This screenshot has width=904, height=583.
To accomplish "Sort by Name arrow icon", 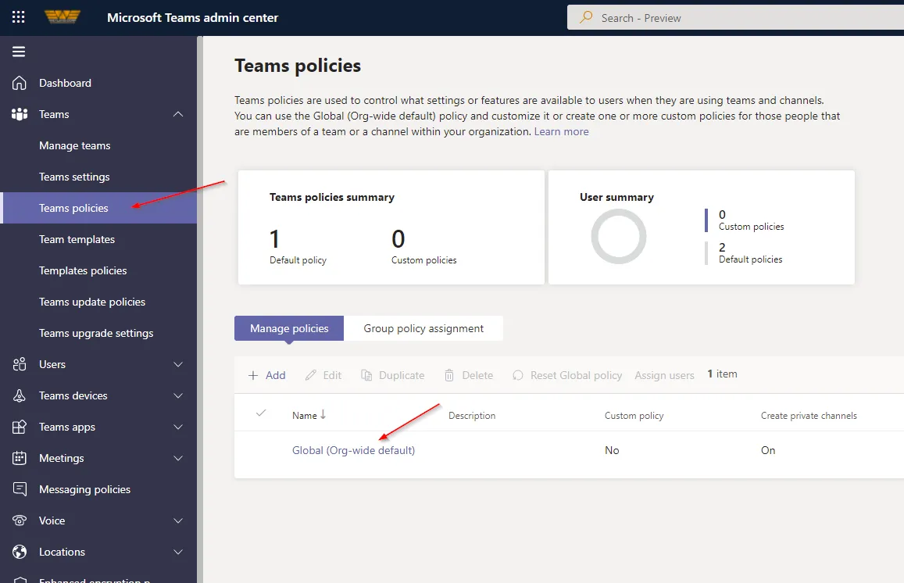I will coord(323,415).
